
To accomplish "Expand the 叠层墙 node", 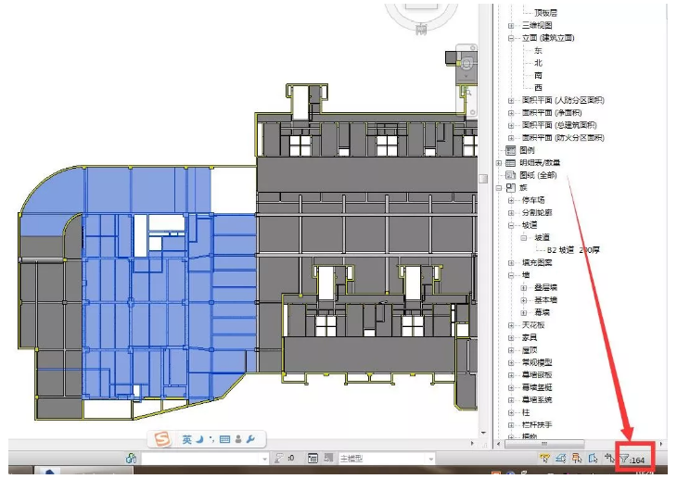I will [524, 288].
